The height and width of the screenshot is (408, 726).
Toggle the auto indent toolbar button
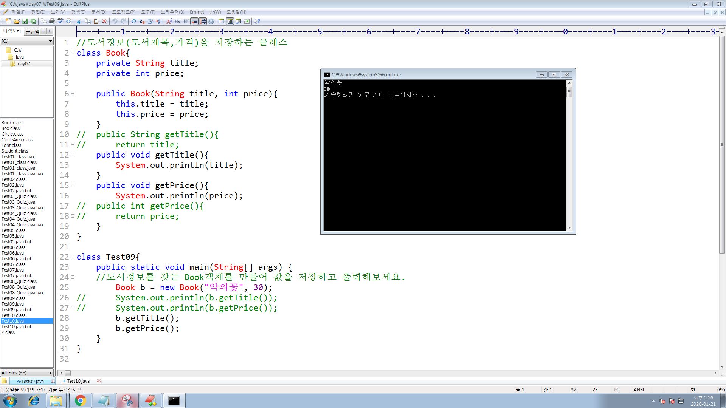[194, 21]
